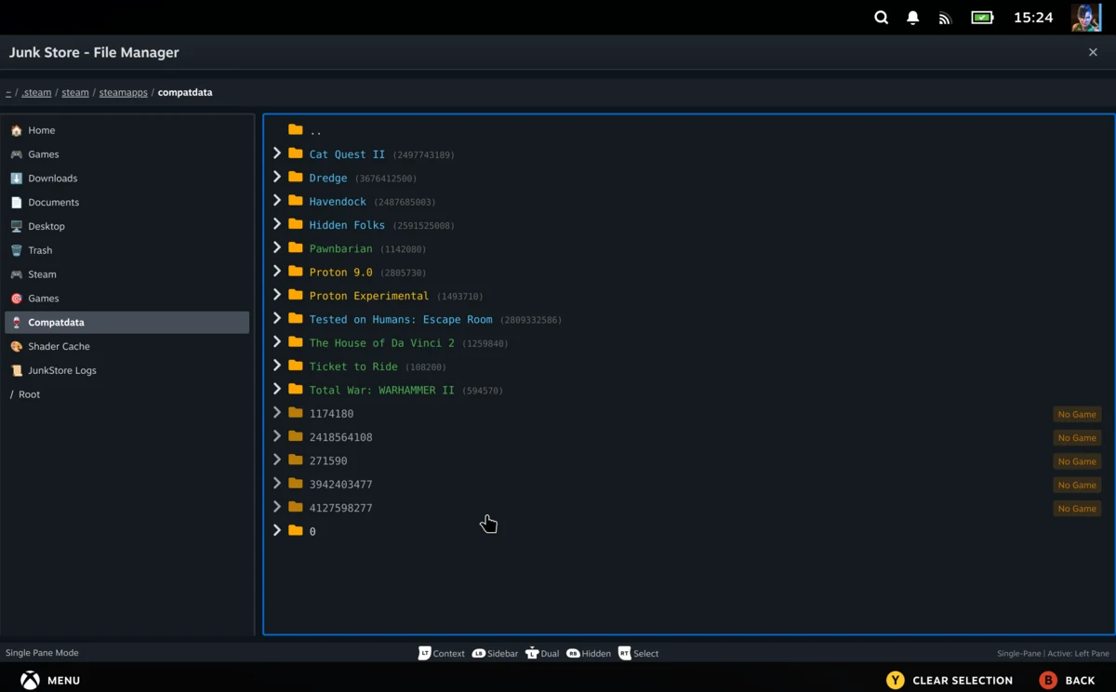Image resolution: width=1116 pixels, height=692 pixels.
Task: Click No Game badge for 2418564108
Action: pos(1077,437)
